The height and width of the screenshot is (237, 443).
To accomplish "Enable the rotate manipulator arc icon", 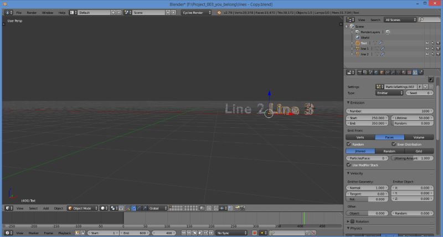I will (139, 208).
